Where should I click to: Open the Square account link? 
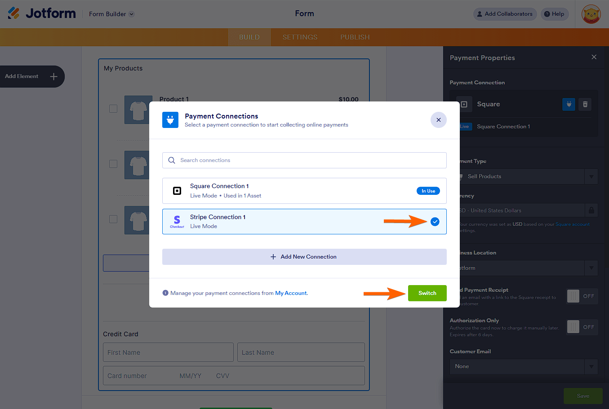click(573, 224)
